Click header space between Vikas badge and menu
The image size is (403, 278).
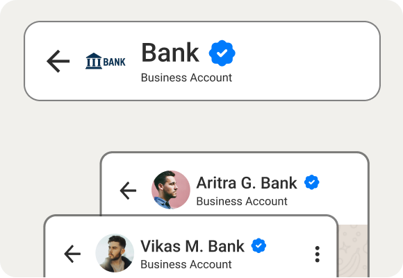tap(289, 254)
